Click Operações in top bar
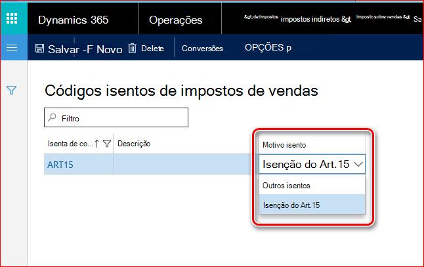This screenshot has width=424, height=267. pyautogui.click(x=175, y=20)
